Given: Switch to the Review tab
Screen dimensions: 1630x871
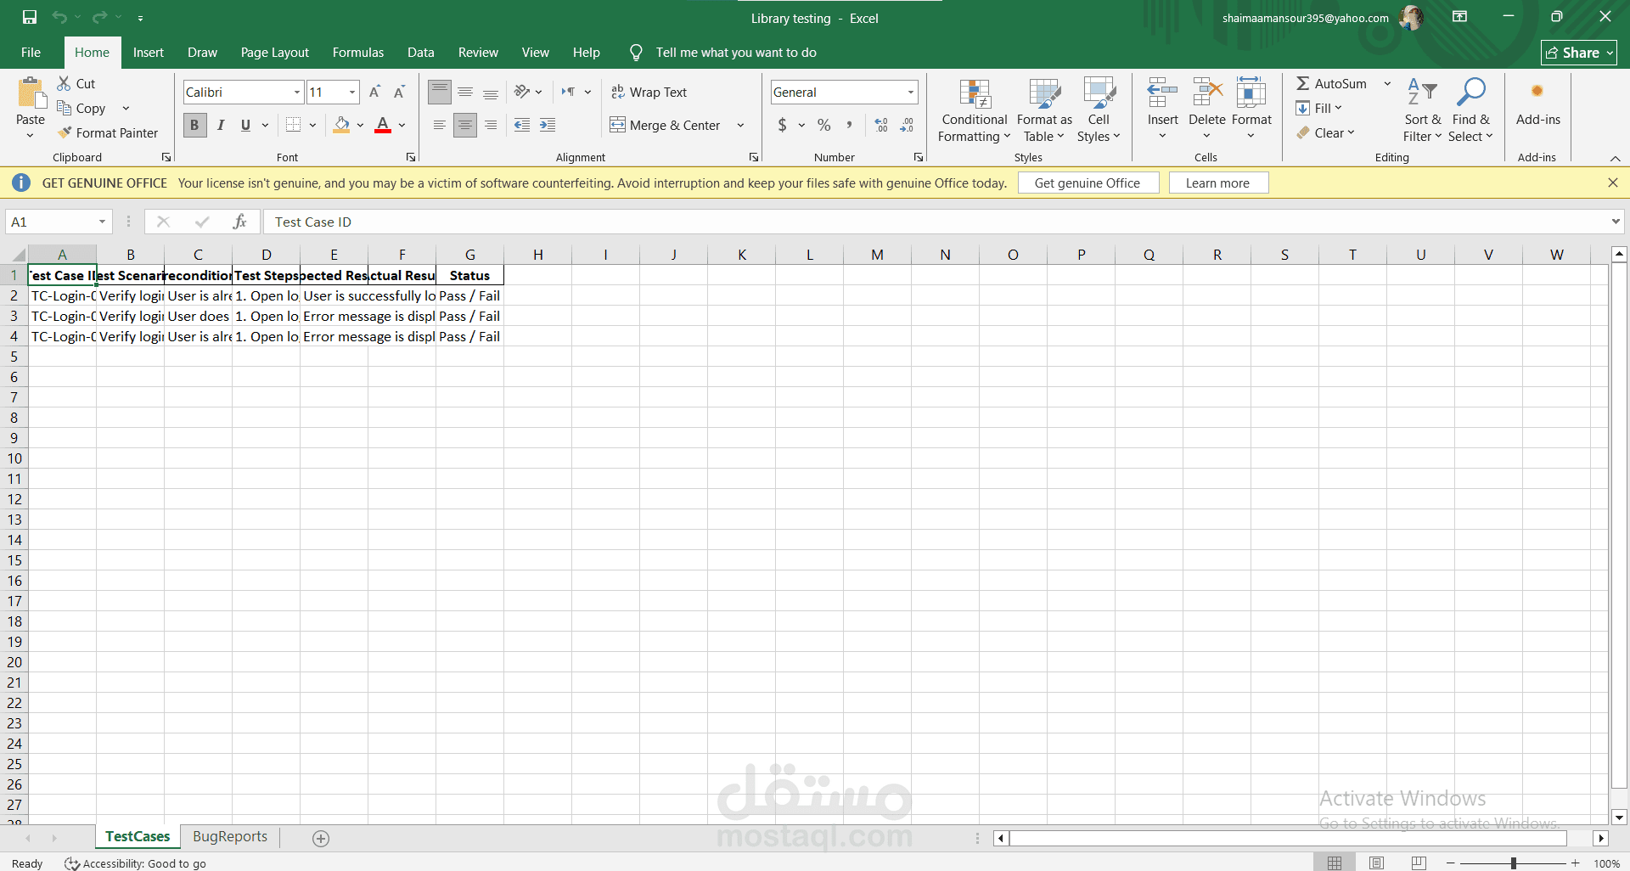Looking at the screenshot, I should (x=478, y=53).
